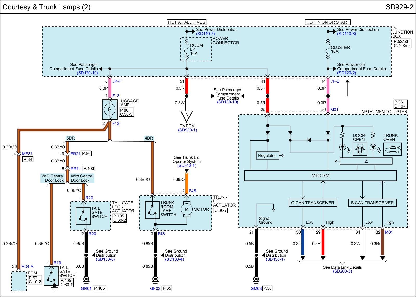416x297 pixels.
Task: Toggle the tail gate switch at connector R19
Action: 51,276
